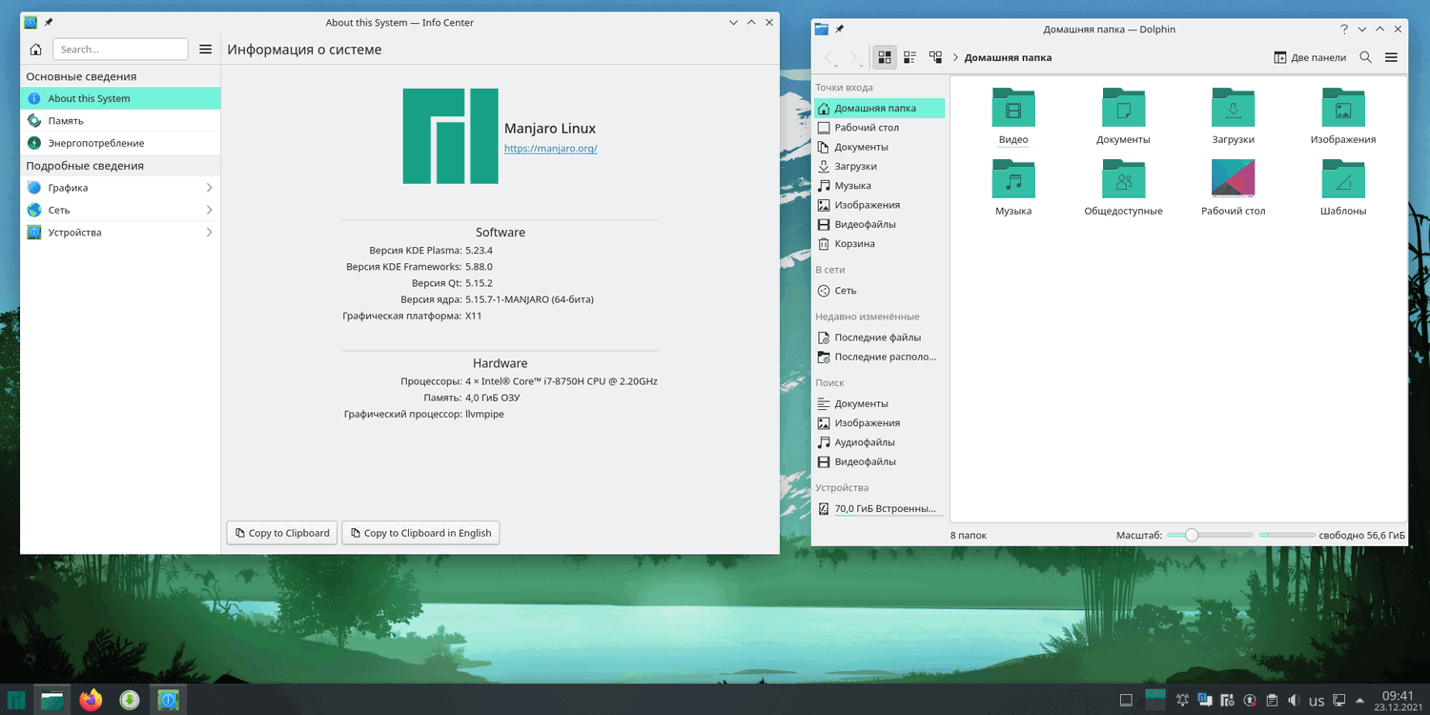The image size is (1430, 715).
Task: Open 'Загрузки' in Dolphin places panel
Action: pyautogui.click(x=879, y=166)
